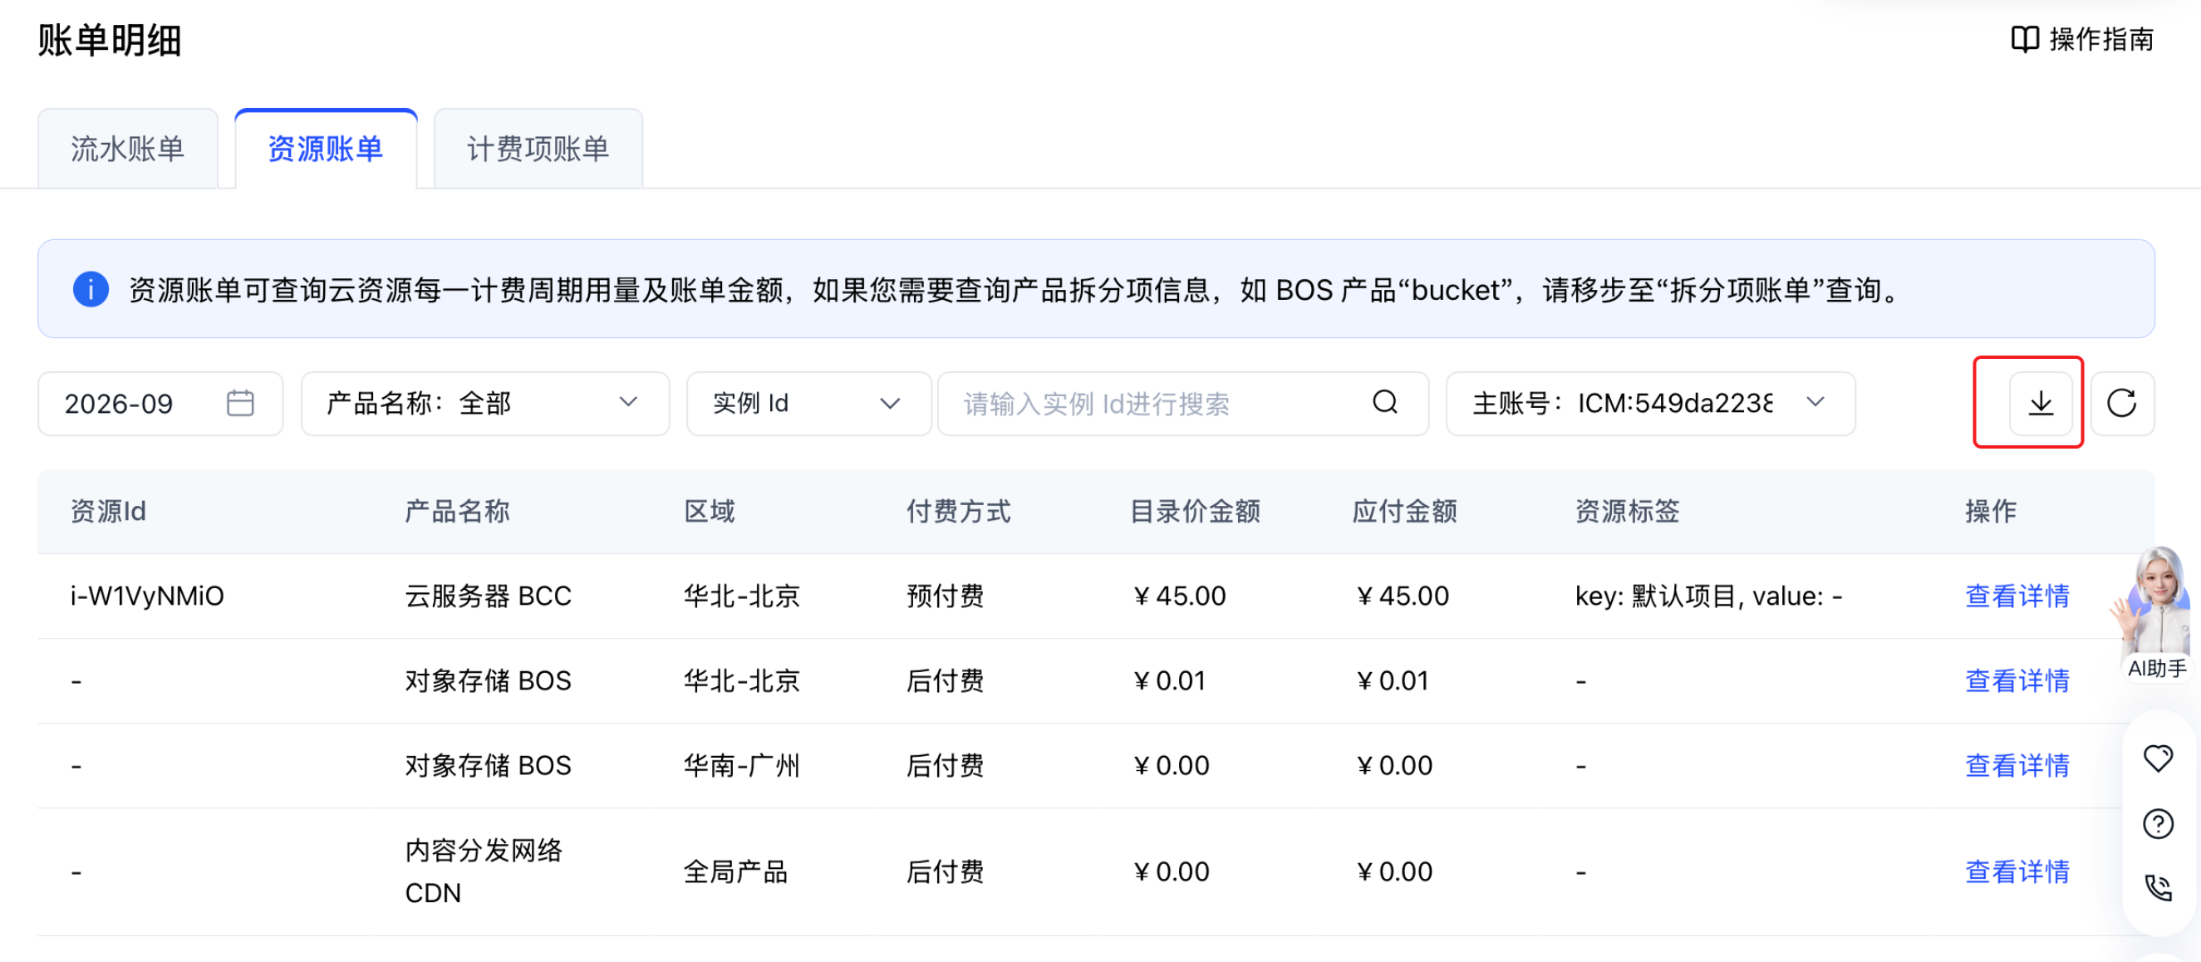Click the blue info icon in banner

click(91, 289)
